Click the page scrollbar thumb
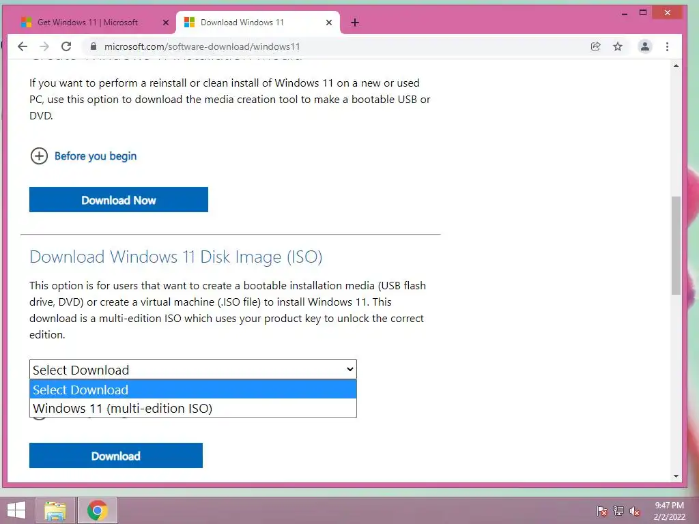Screen dimensions: 699x524 (x=676, y=245)
